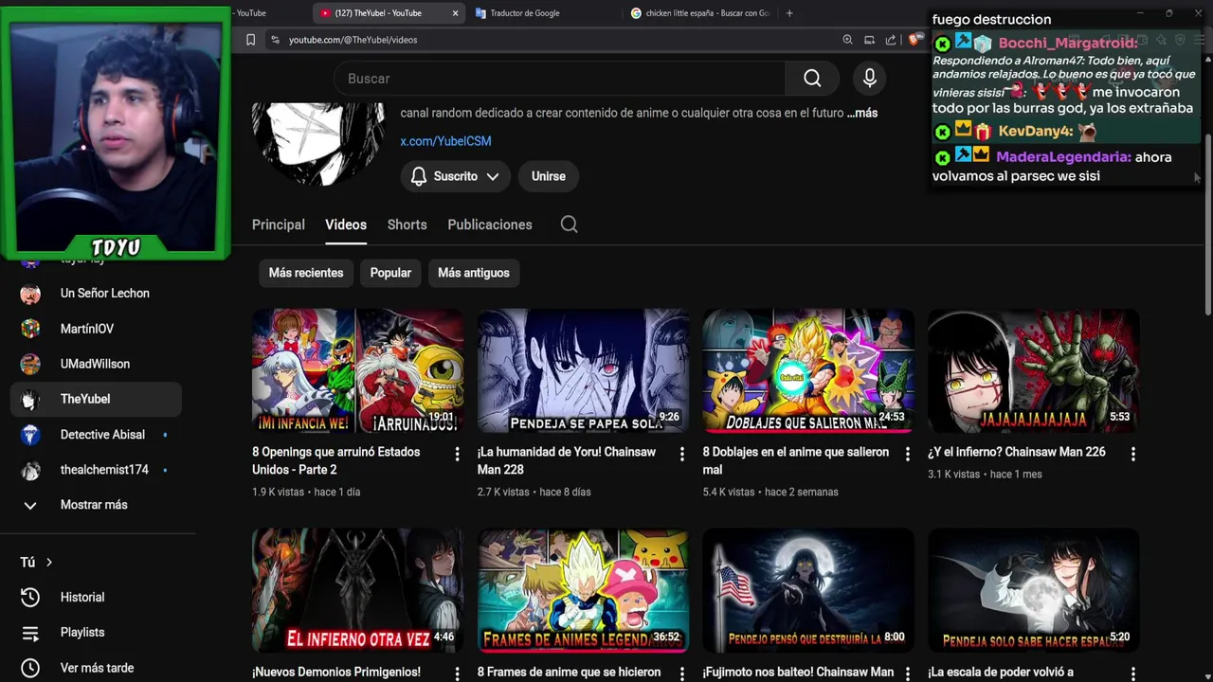Screen dimensions: 1213x682
Task: Filter videos by Popular
Action: [390, 273]
